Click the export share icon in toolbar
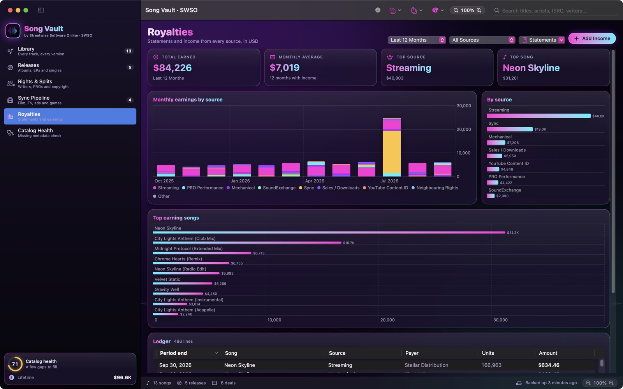 [414, 10]
